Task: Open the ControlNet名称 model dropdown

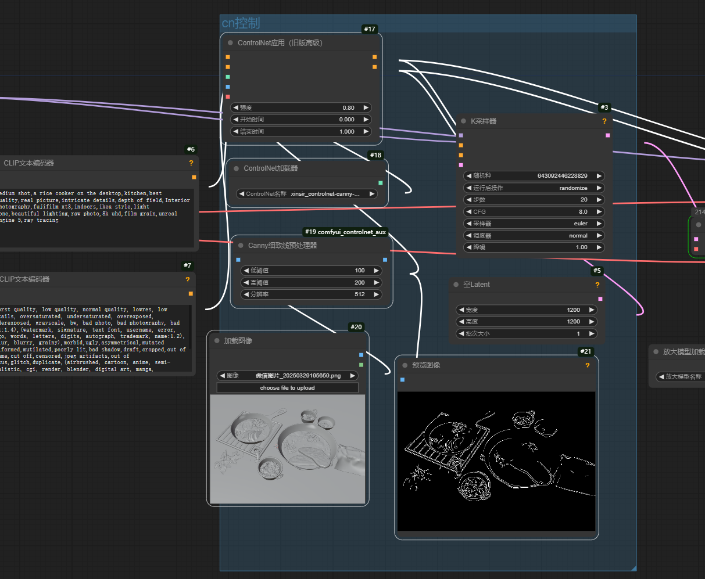Action: 307,194
